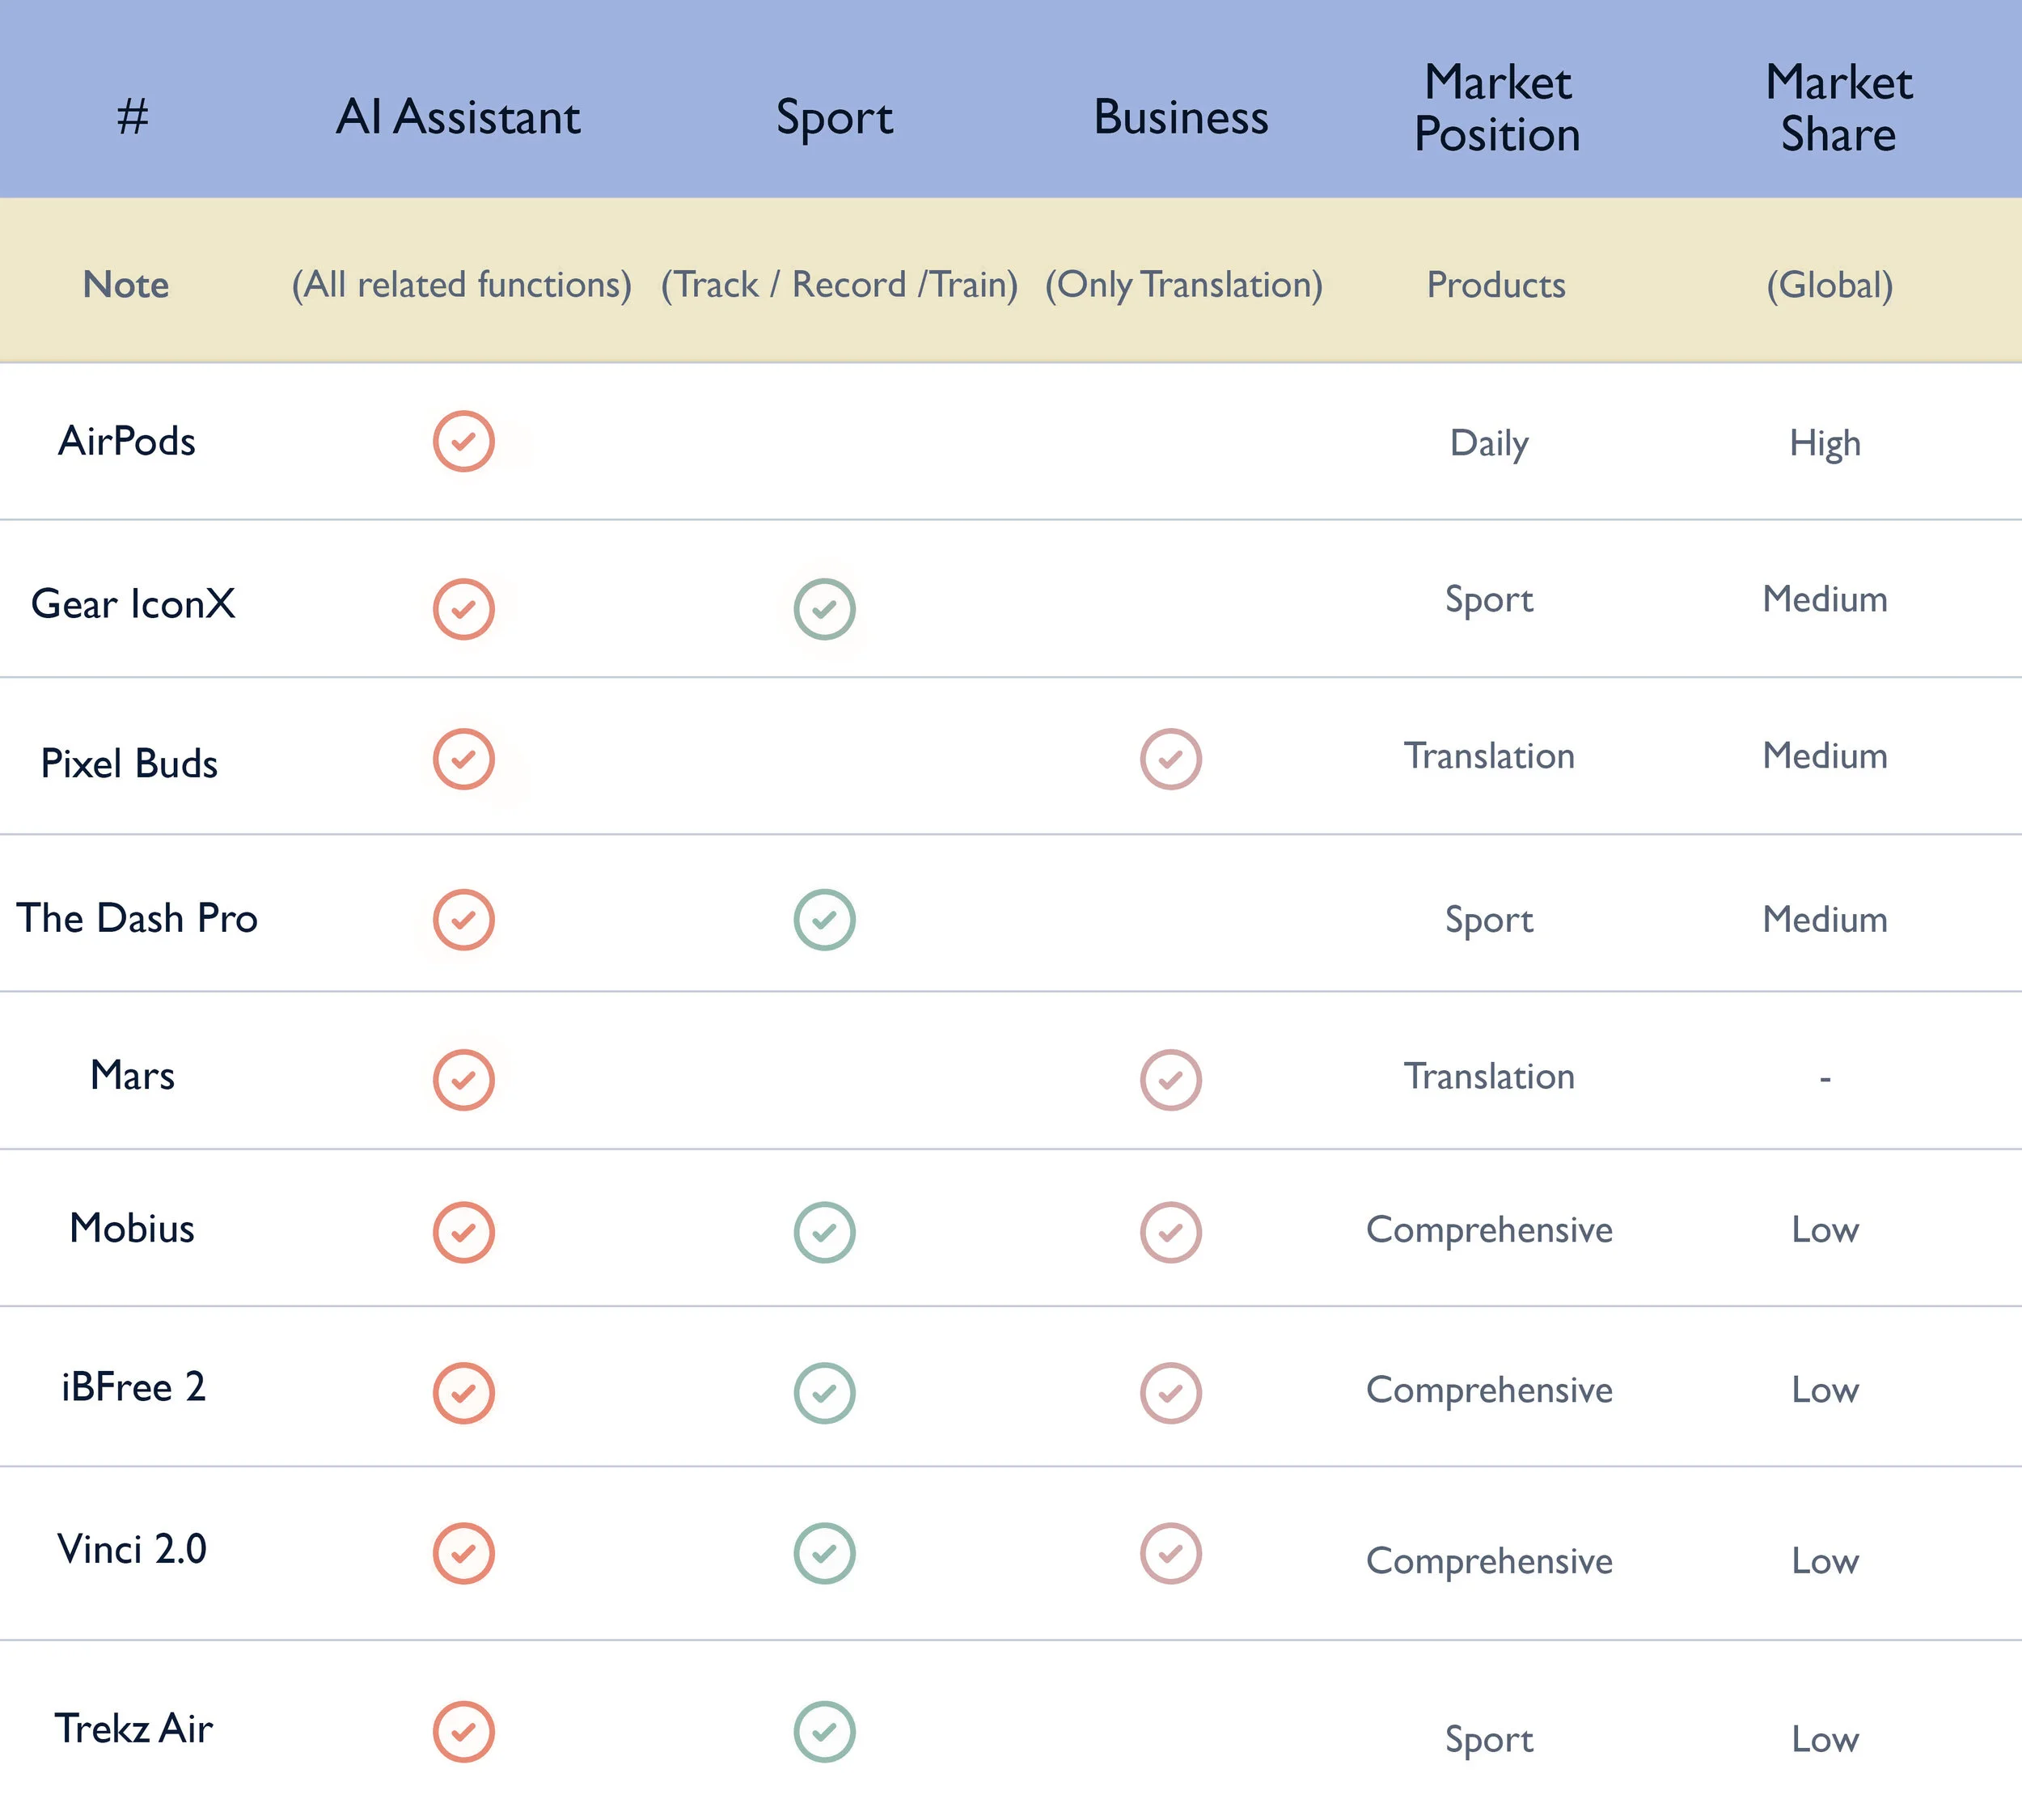Click The Dash Pro Sport checkmark
The width and height of the screenshot is (2022, 1820).
(x=824, y=920)
